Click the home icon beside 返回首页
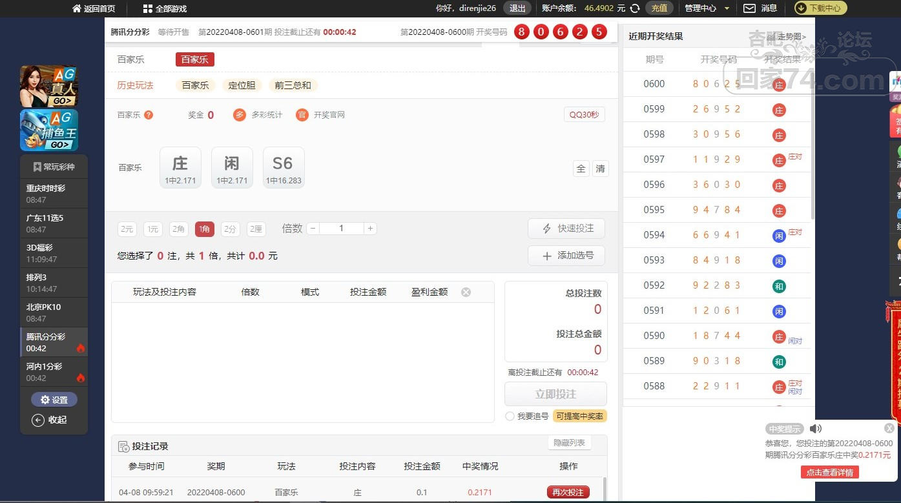The height and width of the screenshot is (503, 901). 77,9
